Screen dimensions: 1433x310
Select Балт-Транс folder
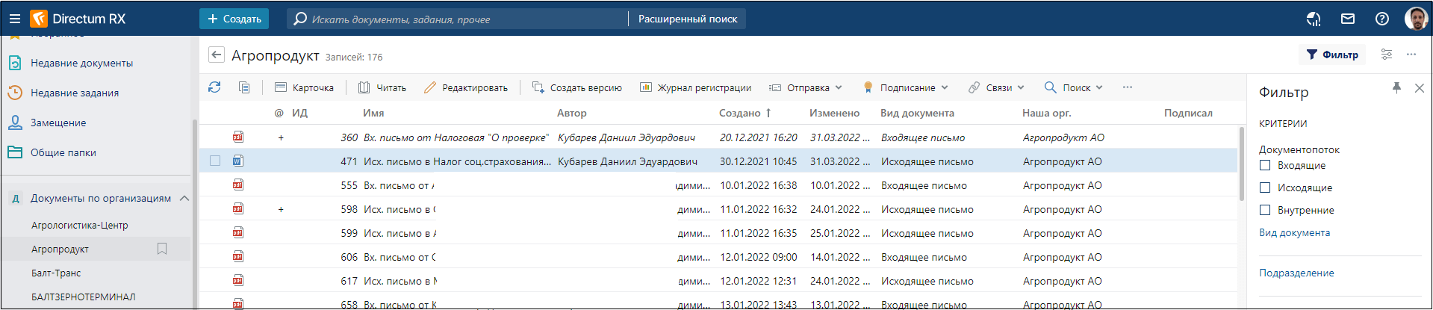coord(56,273)
